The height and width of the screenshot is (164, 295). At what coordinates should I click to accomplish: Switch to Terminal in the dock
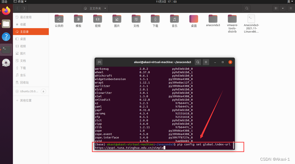click(6, 50)
